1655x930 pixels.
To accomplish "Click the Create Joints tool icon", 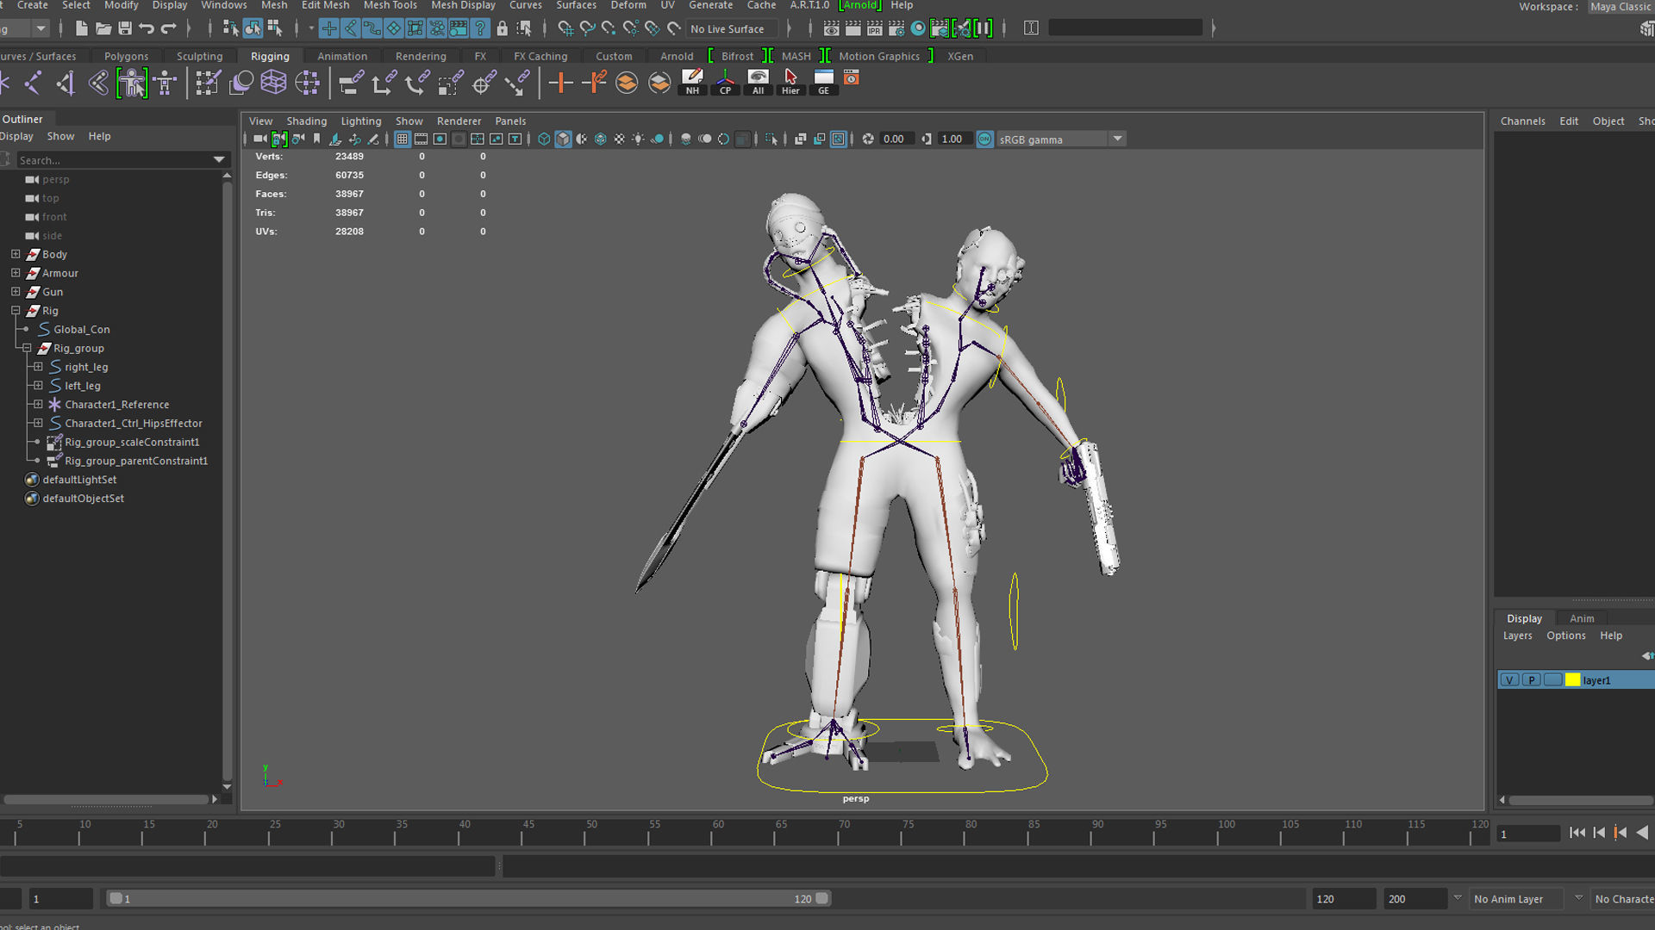I will (32, 84).
